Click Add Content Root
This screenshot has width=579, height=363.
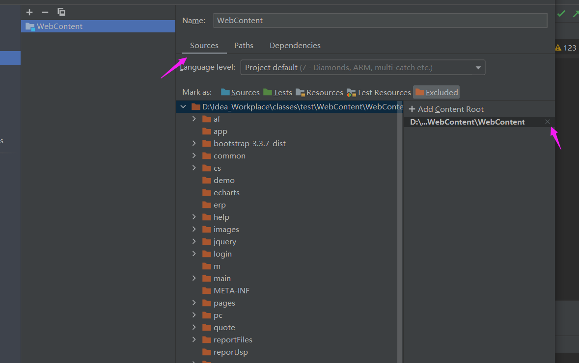[x=446, y=109]
